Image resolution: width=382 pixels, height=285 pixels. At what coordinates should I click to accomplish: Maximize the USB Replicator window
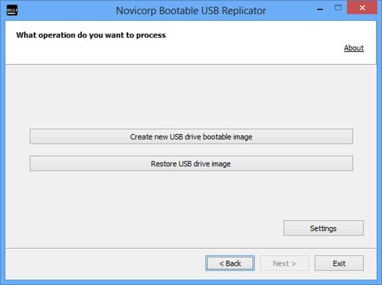coord(338,8)
